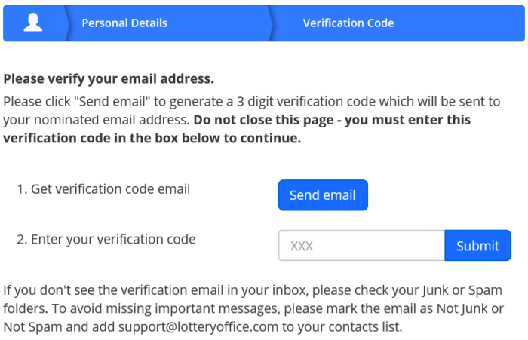Click the chevron divider before Verification Code
Viewport: 528px width, 340px height.
pos(271,23)
